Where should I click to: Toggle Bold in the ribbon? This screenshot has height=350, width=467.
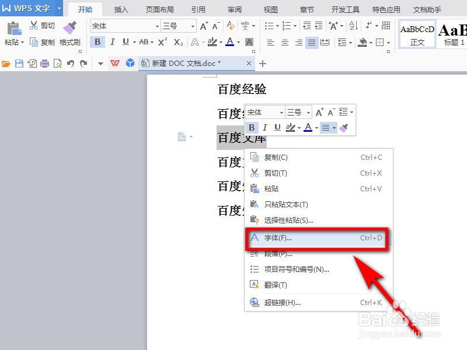click(97, 42)
